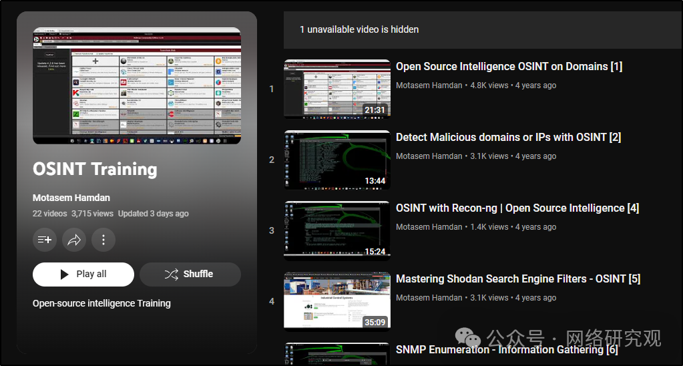
Task: Click the '4.8K views' text of video 1
Action: click(x=489, y=85)
